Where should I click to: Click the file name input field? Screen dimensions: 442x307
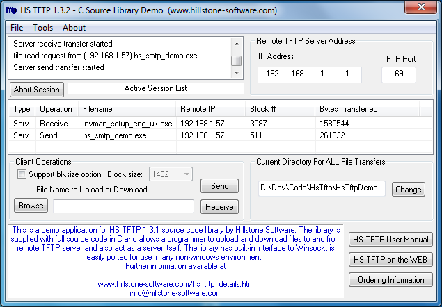[x=123, y=206]
